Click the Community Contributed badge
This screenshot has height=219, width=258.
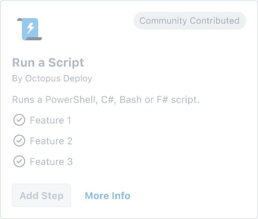click(x=189, y=21)
